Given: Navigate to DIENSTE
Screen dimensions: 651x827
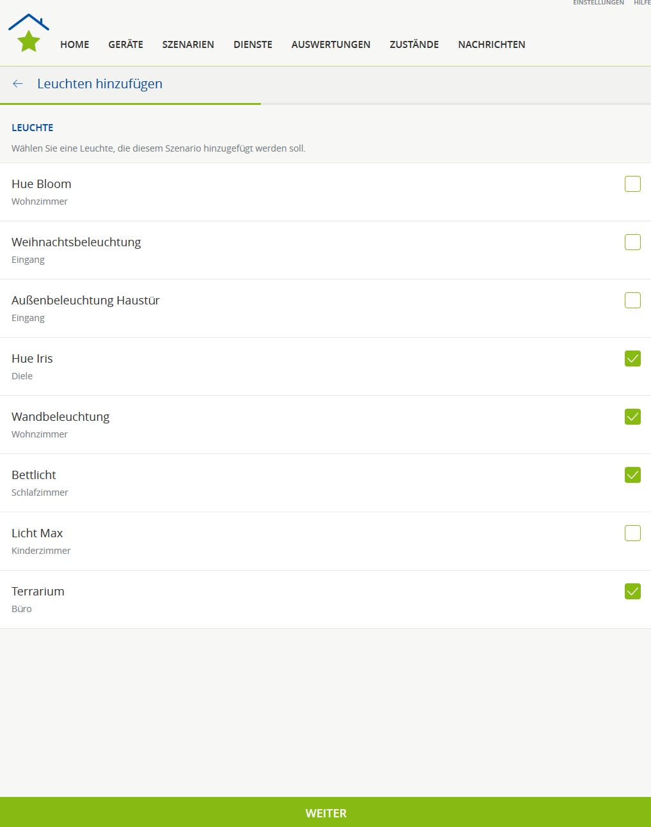Looking at the screenshot, I should (x=253, y=45).
